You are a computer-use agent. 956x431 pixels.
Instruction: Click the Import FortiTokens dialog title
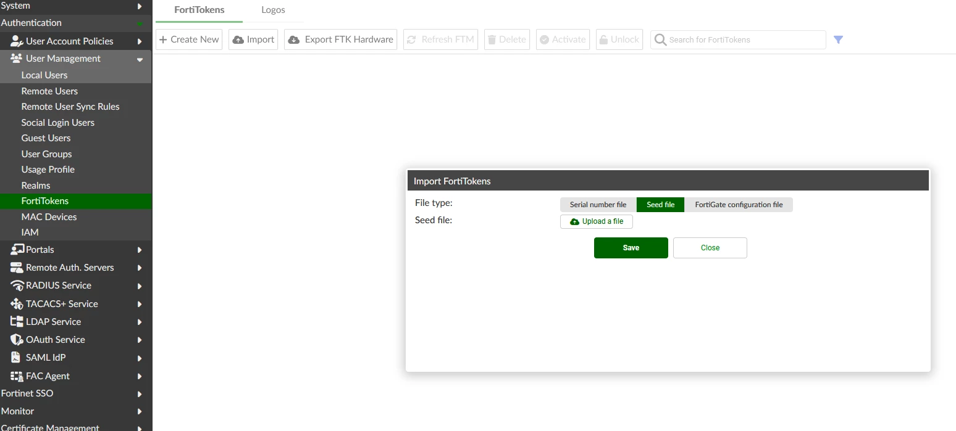click(x=452, y=181)
